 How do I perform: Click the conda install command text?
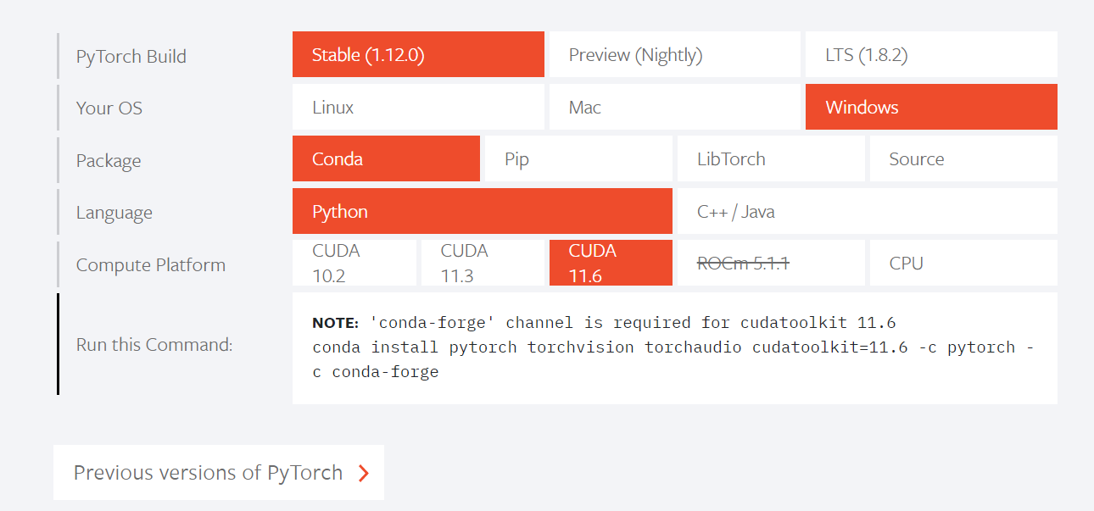point(673,359)
